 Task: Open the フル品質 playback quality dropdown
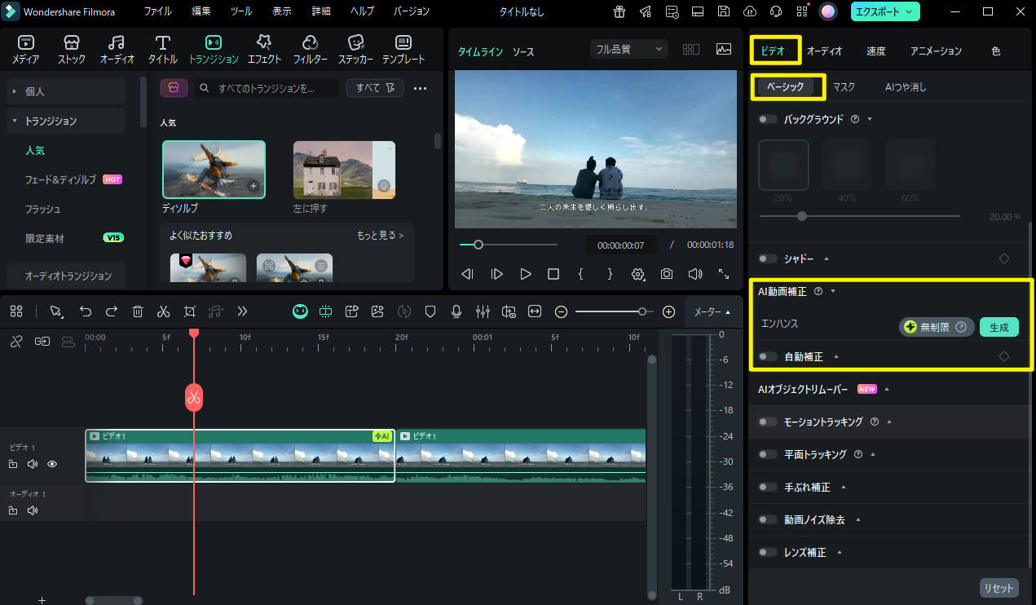pyautogui.click(x=628, y=49)
